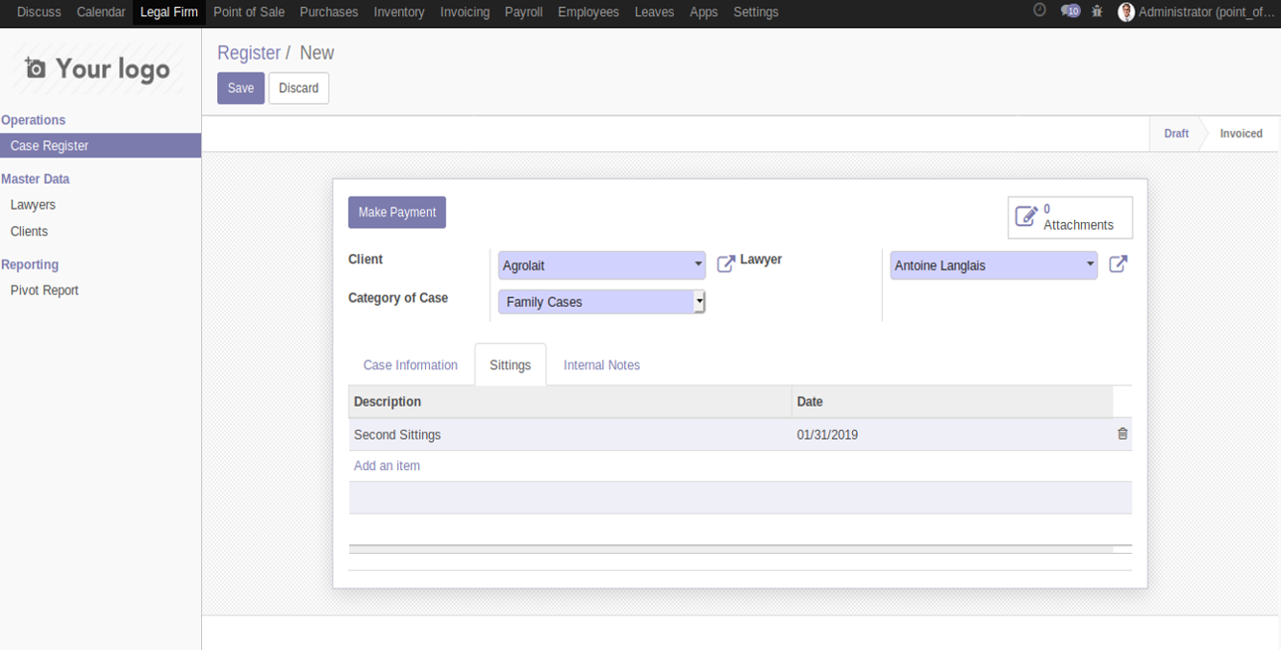Screen dimensions: 1281x650
Task: Switch to the Case Information tab
Action: (x=411, y=365)
